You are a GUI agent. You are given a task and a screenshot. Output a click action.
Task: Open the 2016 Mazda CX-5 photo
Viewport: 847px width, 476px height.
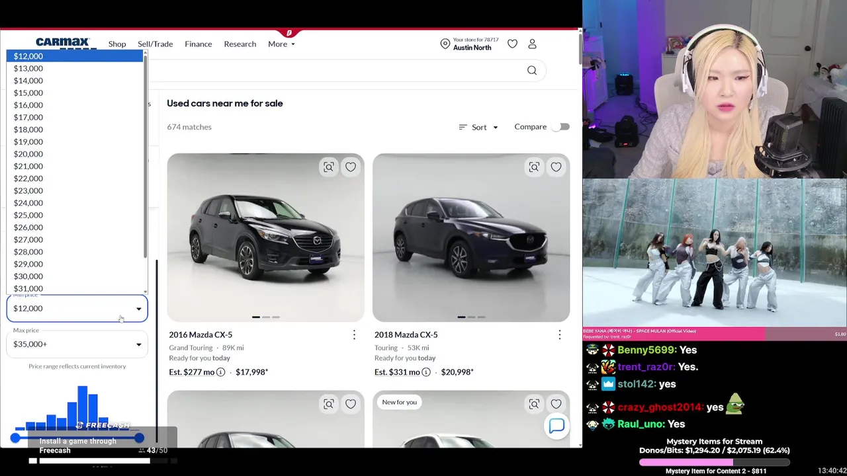tap(265, 237)
